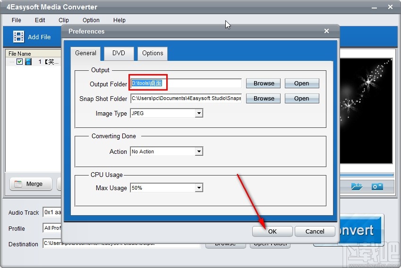Open the Max Usage 50% dropdown
Image resolution: width=401 pixels, height=268 pixels.
pyautogui.click(x=199, y=188)
